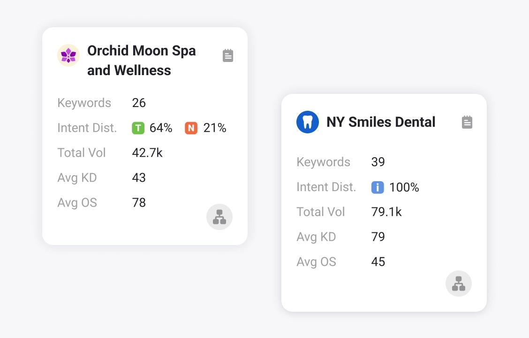Select the 79.1k Total Vol value
This screenshot has height=338, width=529.
pyautogui.click(x=386, y=212)
